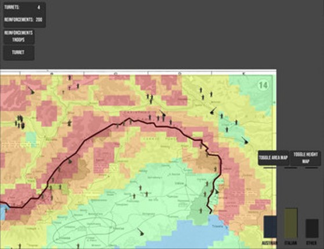Screen dimensions: 324x249
Task: Toggle the Height Map overlay
Action: click(305, 158)
